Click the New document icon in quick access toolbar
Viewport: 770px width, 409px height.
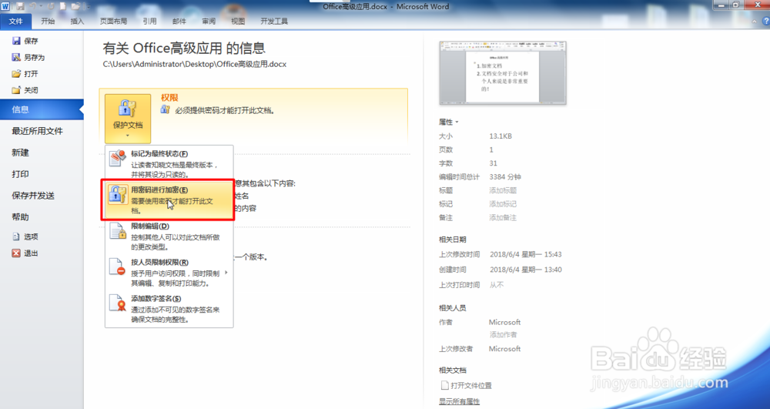click(x=63, y=6)
